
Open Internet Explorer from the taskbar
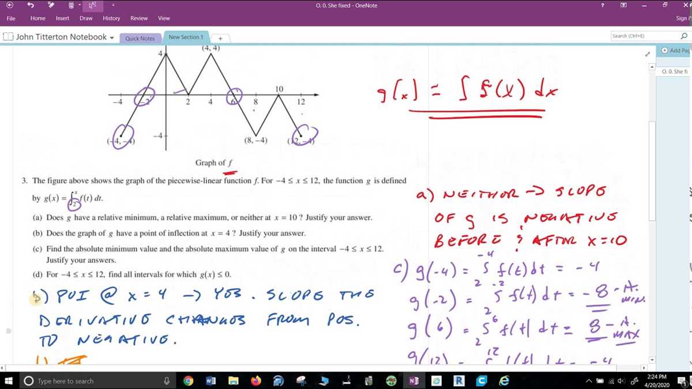[x=504, y=381]
